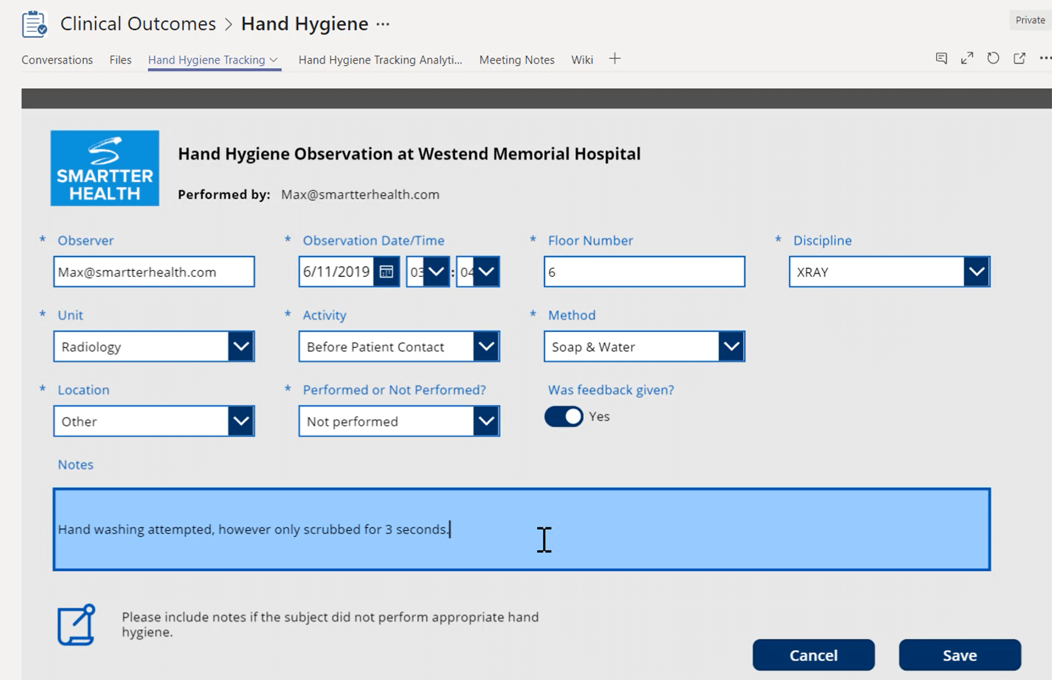Screen dimensions: 1052x680
Task: Expand tab to full screen
Action: pos(967,58)
